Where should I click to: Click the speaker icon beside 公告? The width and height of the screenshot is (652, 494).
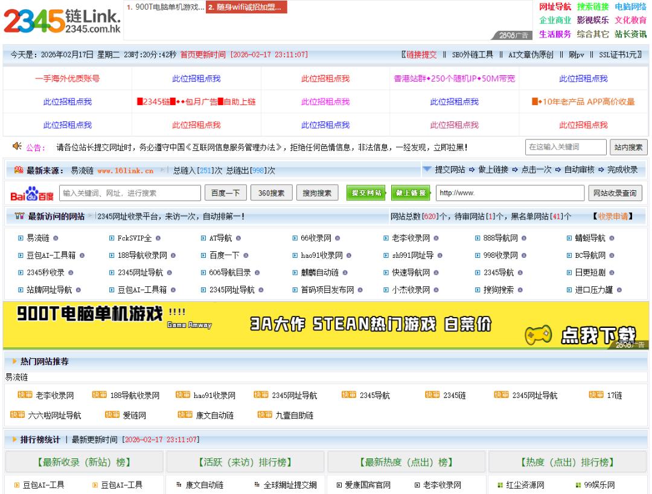click(17, 147)
